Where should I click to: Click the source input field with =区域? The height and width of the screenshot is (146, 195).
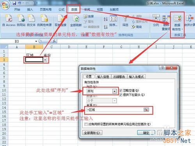[x=115, y=110]
